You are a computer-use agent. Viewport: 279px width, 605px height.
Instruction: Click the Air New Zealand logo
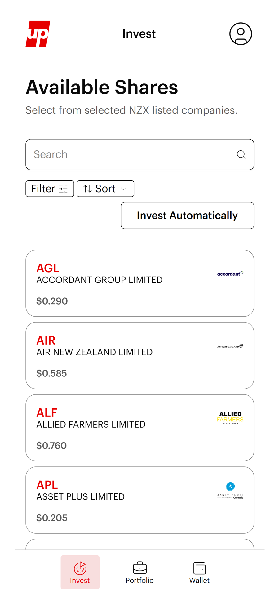point(230,345)
